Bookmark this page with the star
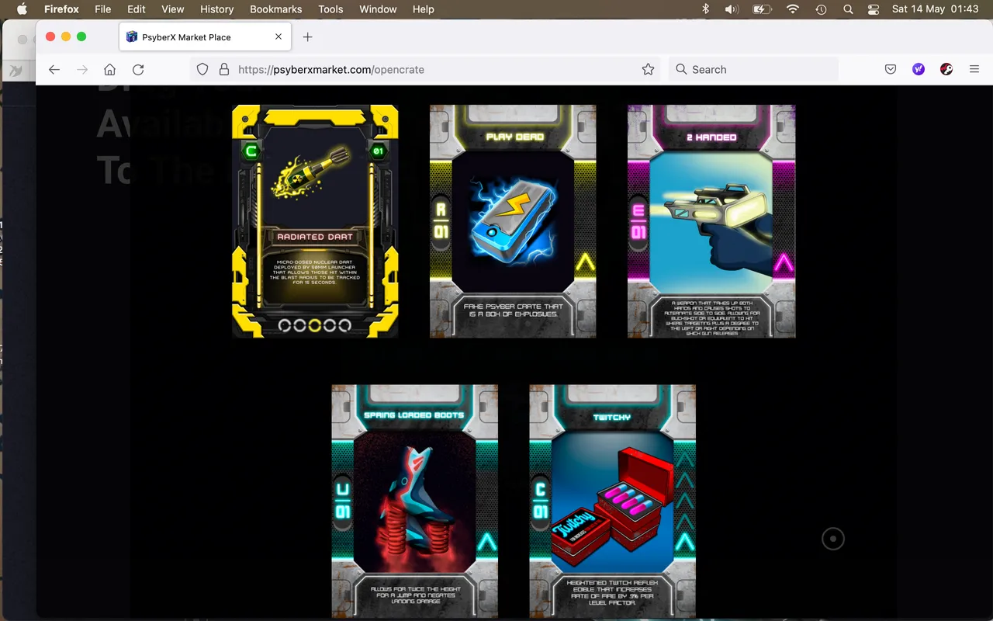Viewport: 993px width, 621px height. pos(648,69)
